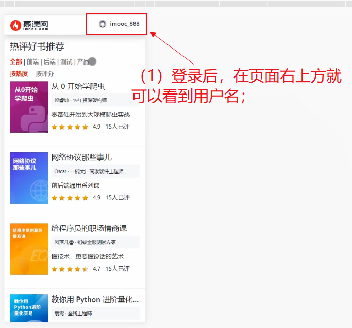Screen dimensions: 352x328
Task: Select the 测试 category tab
Action: [66, 61]
